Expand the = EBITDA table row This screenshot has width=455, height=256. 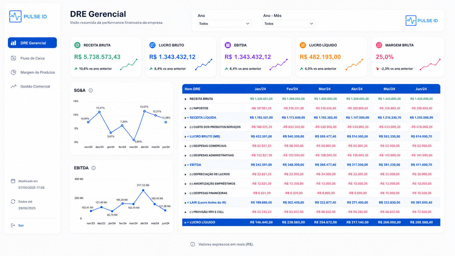[x=186, y=165]
